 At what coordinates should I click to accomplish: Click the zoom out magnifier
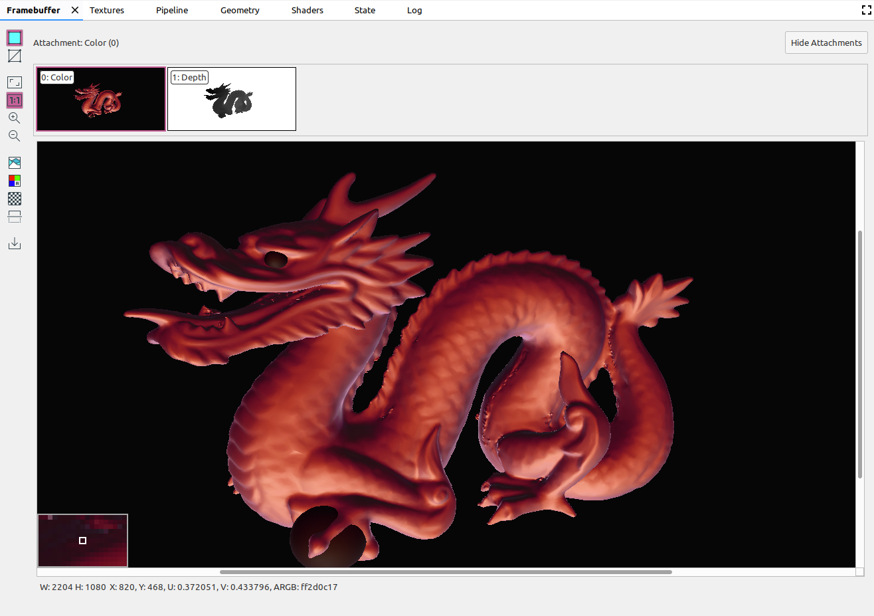(x=14, y=136)
